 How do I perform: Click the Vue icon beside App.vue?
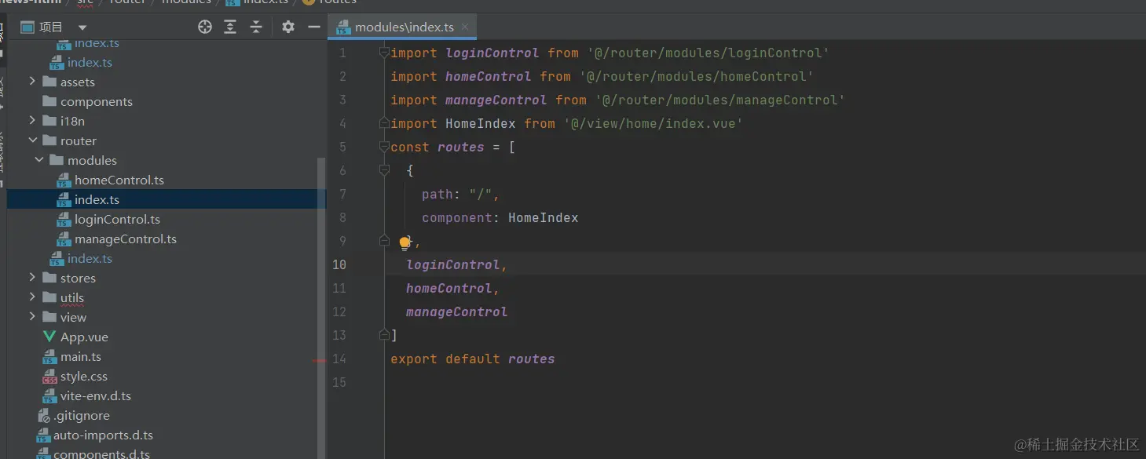49,337
